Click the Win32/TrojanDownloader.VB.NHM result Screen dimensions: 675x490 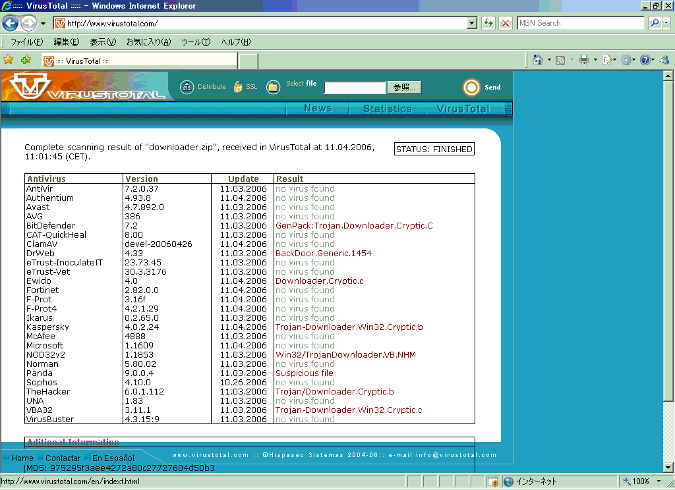345,354
